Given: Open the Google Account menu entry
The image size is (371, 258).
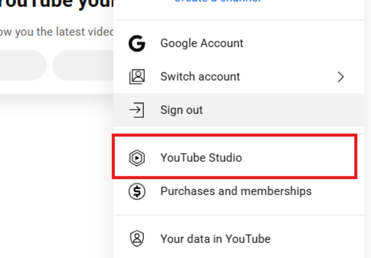Looking at the screenshot, I should coord(202,44).
